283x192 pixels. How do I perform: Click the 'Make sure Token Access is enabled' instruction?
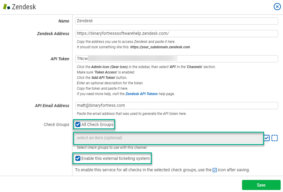pos(106,72)
